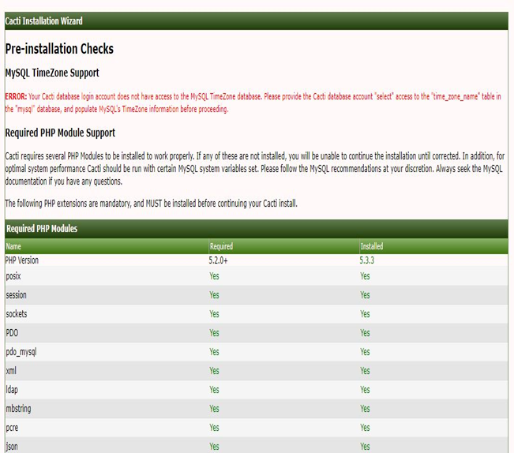Click the Required Yes for ldap
The image size is (514, 453).
click(x=215, y=390)
